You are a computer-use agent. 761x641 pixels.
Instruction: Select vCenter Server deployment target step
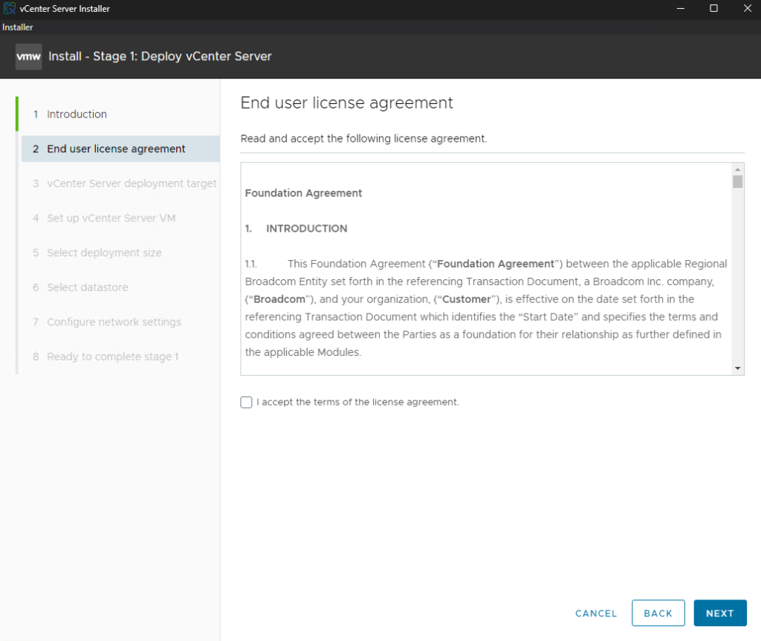(132, 183)
